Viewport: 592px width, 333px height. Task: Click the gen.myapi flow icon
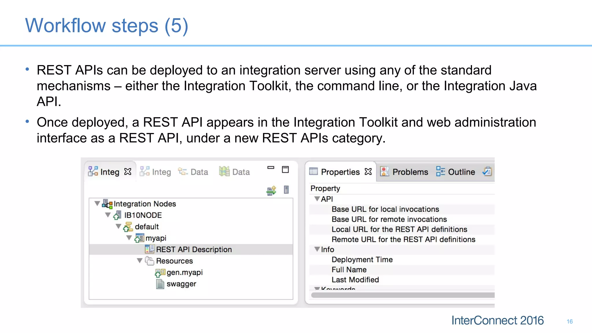click(x=160, y=273)
